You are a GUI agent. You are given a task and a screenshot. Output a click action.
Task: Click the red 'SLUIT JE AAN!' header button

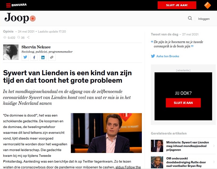click(177, 5)
